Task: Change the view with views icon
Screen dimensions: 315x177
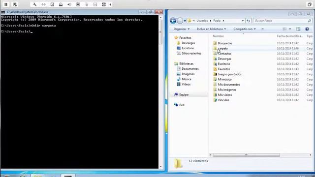Action: (x=284, y=29)
